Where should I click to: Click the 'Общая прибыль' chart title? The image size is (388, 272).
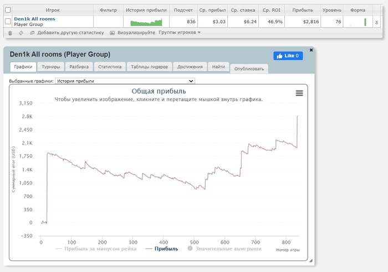pos(159,91)
